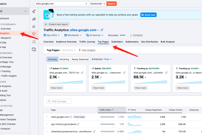Expand the sites.google.com Home page row
Screen dimensions: 202x135
[47, 117]
